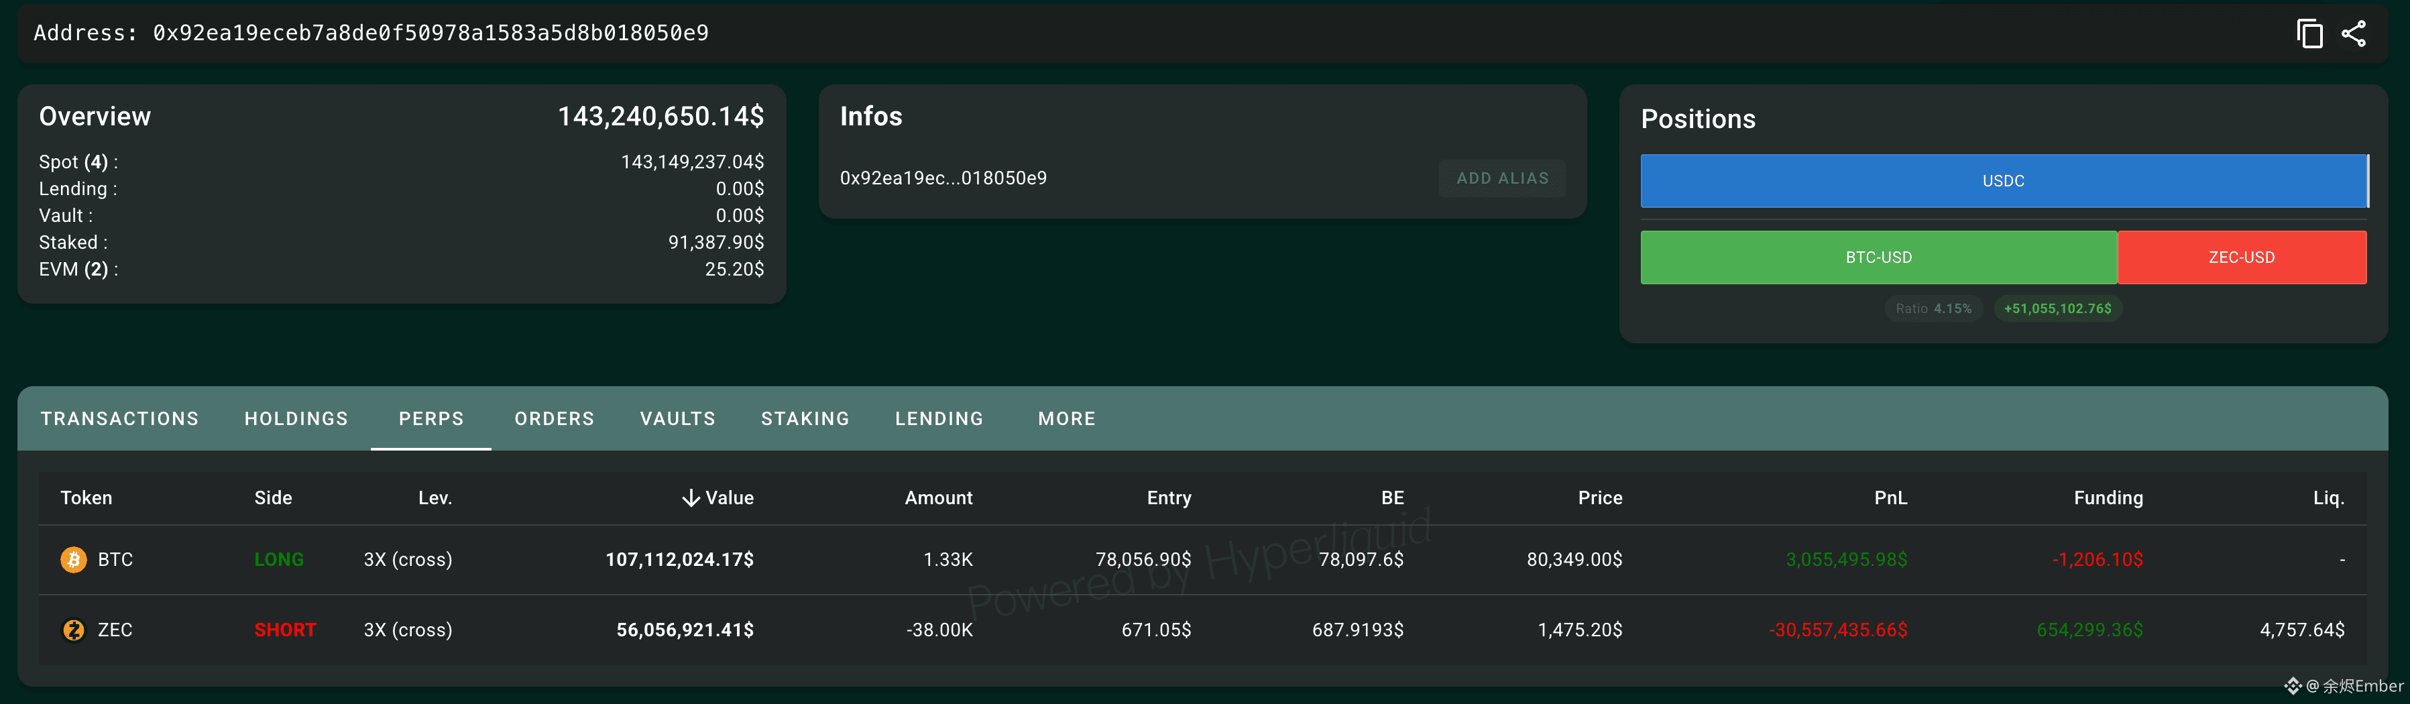Switch to the LENDING tab
Viewport: 2410px width, 704px height.
point(939,419)
